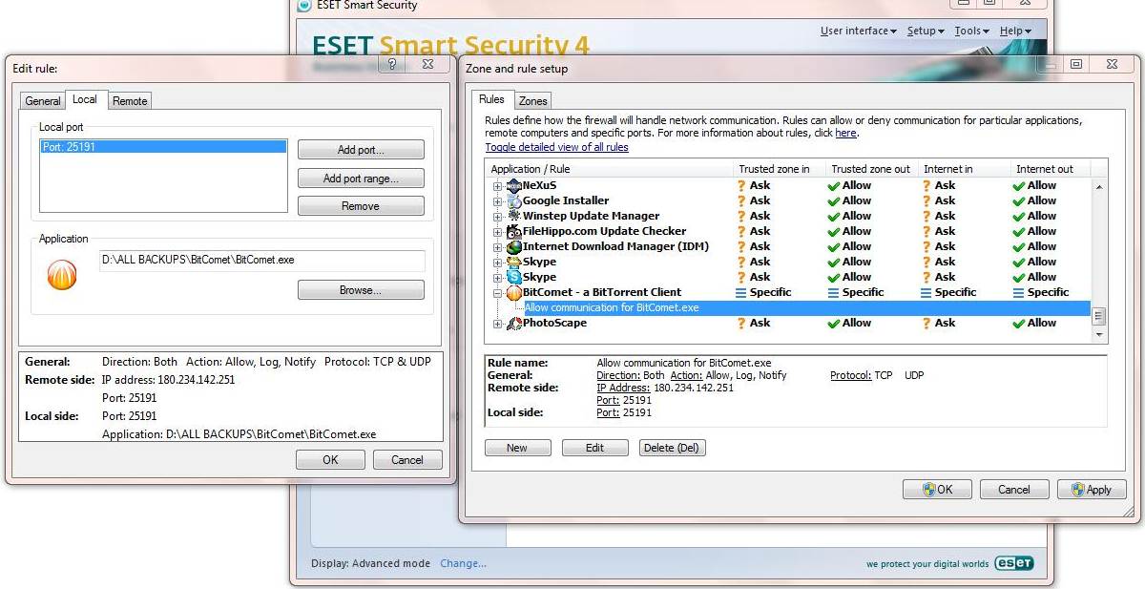Click the Edit rule button
The image size is (1145, 589).
[594, 448]
